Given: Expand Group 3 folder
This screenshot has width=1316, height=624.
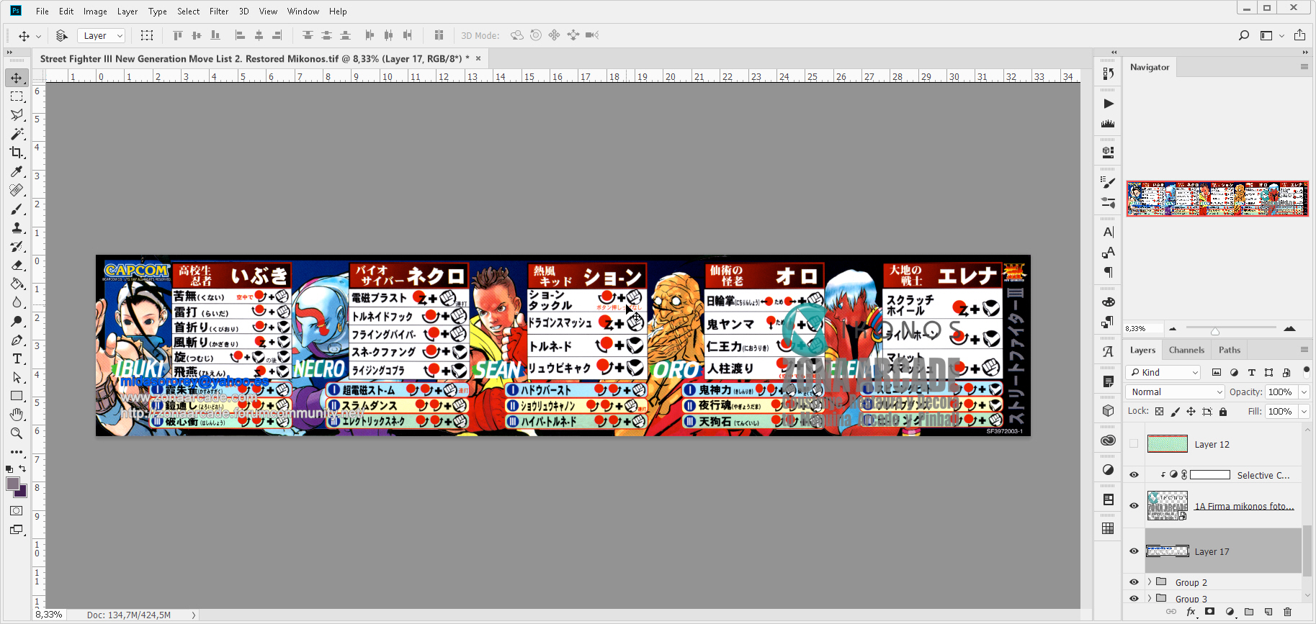Looking at the screenshot, I should coord(1150,599).
